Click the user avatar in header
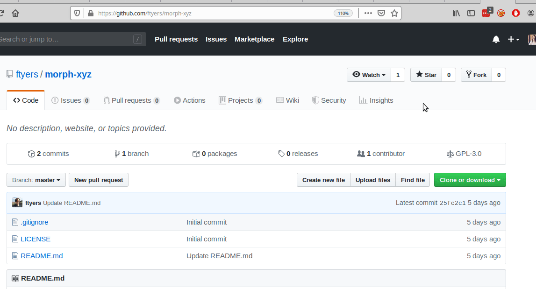Image resolution: width=536 pixels, height=289 pixels. 532,39
